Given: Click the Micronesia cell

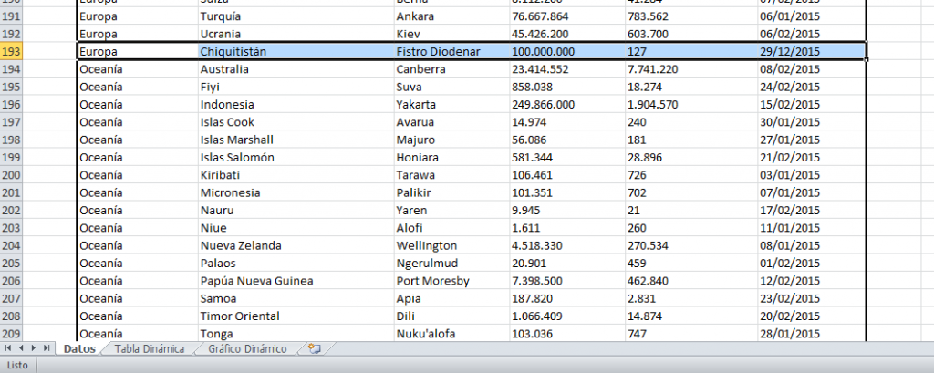Looking at the screenshot, I should [296, 192].
